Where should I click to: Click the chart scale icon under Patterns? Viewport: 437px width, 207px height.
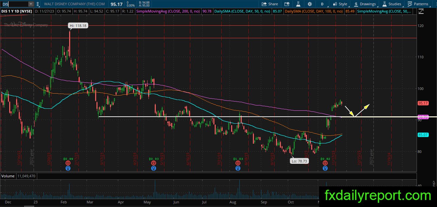(421, 11)
